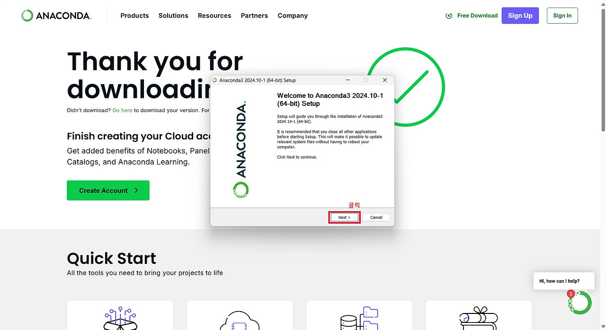Click the 'Hi, how can I help?' bubble
The width and height of the screenshot is (606, 330).
563,281
